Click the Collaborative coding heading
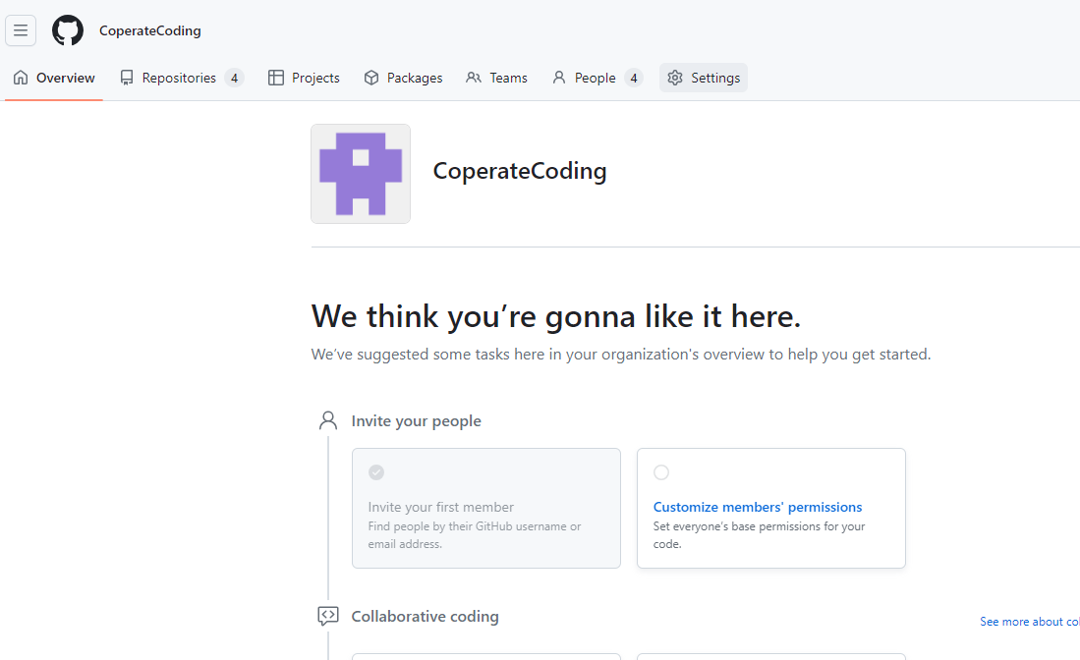 pos(425,617)
